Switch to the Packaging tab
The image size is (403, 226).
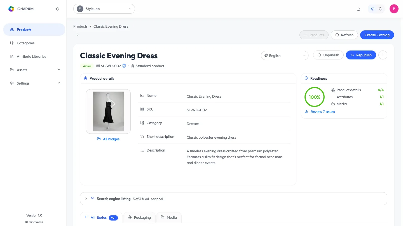(x=139, y=218)
